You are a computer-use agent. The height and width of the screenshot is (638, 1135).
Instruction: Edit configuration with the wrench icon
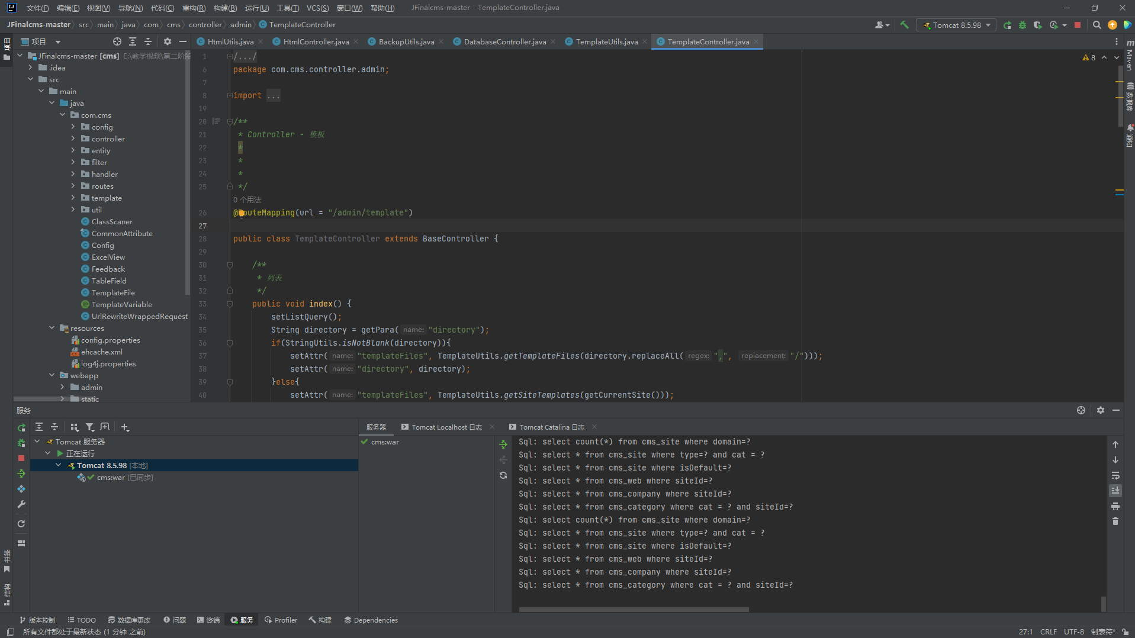tap(21, 504)
